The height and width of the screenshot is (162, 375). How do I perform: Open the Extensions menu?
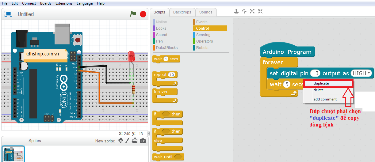click(64, 3)
